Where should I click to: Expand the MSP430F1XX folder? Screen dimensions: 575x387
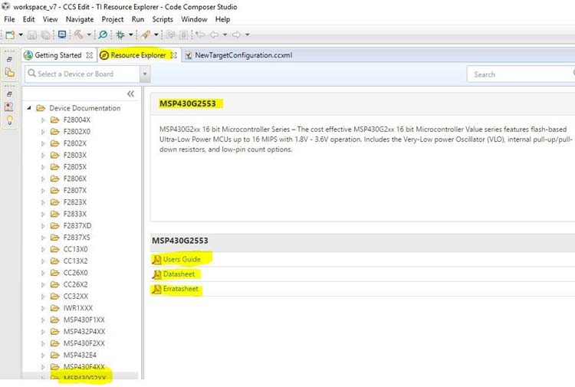[43, 320]
